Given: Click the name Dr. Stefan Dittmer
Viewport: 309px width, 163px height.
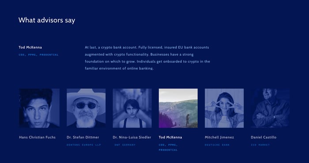Looking at the screenshot, I should tap(83, 138).
